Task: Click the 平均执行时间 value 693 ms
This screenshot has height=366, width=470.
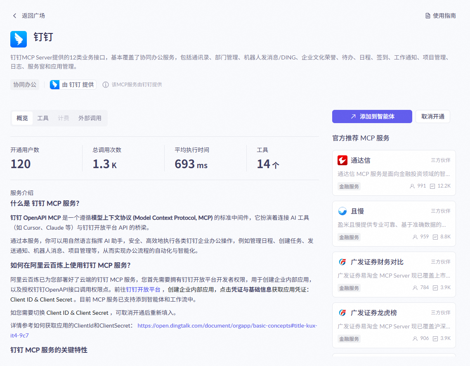Action: pyautogui.click(x=191, y=164)
